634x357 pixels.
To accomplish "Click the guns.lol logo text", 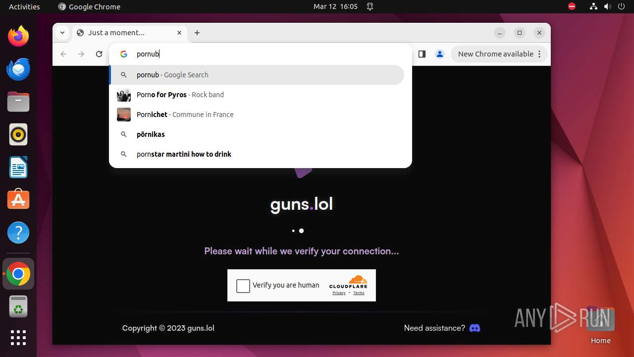I will point(302,204).
